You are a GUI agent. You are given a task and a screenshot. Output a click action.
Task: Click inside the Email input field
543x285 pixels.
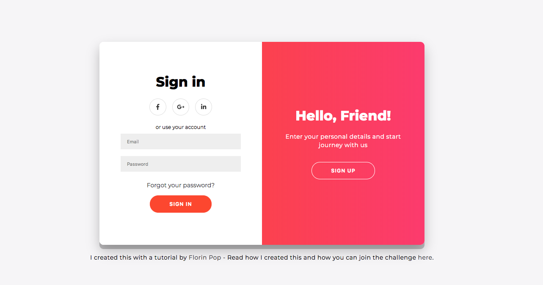pyautogui.click(x=181, y=141)
